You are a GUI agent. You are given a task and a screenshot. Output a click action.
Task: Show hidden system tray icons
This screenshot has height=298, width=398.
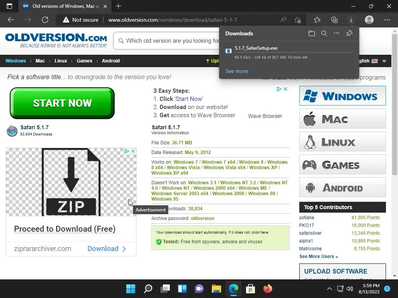[x=329, y=289]
